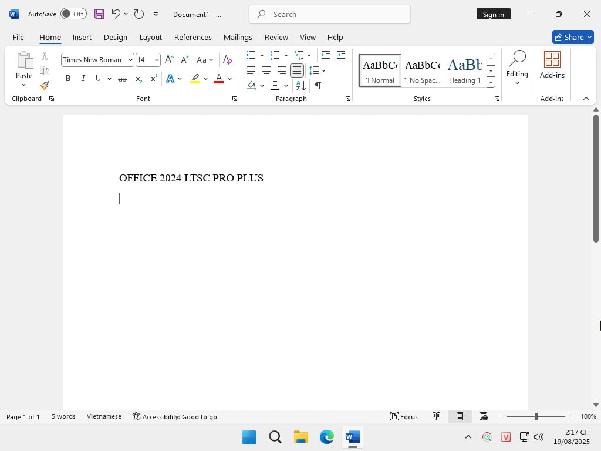Screen dimensions: 601x451
Task: Toggle AutoSave switch
Action: [x=73, y=14]
